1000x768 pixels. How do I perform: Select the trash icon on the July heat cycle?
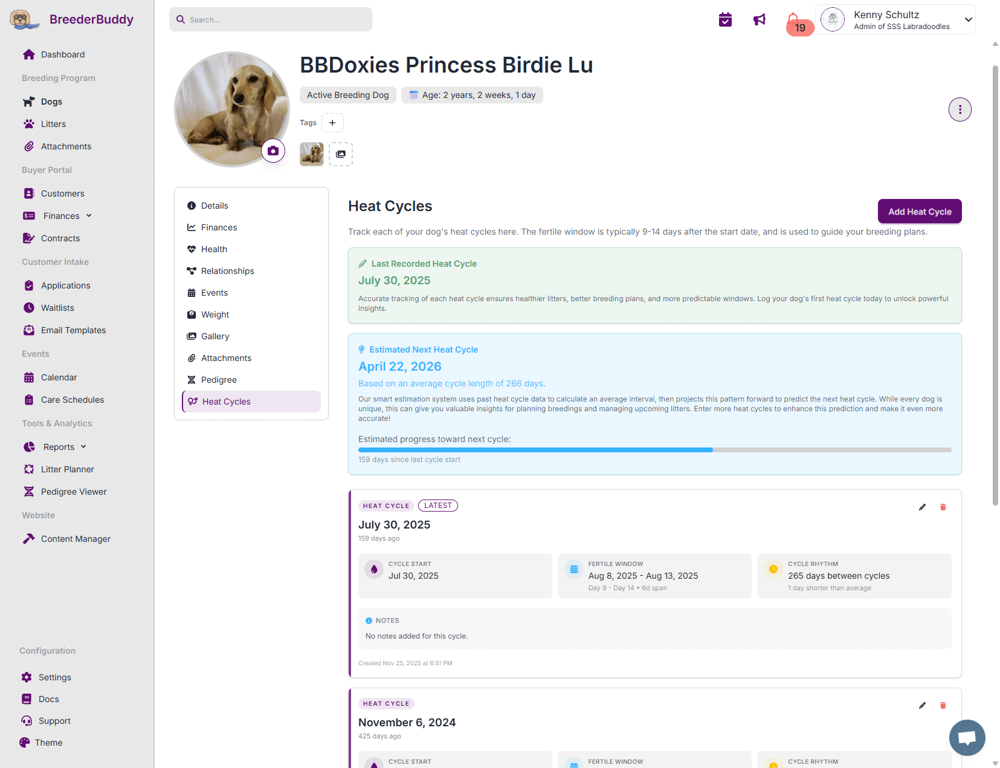pos(943,507)
